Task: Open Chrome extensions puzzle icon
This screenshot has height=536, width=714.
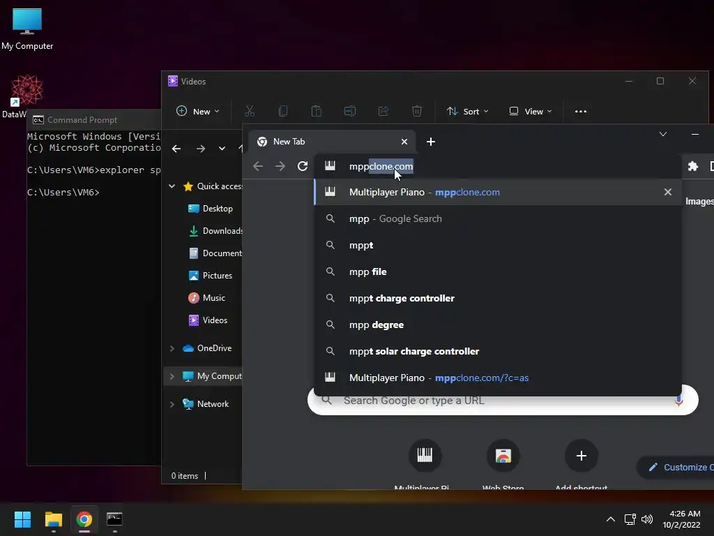Action: 692,166
